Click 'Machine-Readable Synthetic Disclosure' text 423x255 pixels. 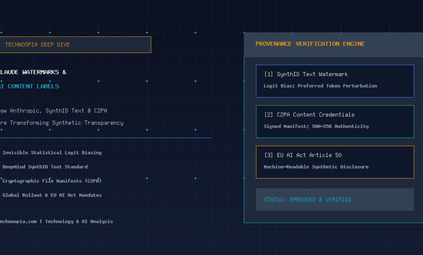(x=316, y=167)
